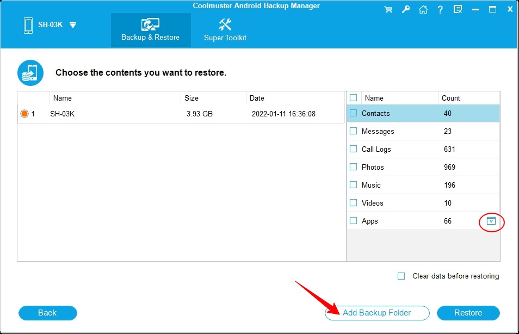Open the feedback menu icon
The image size is (519, 334).
click(x=458, y=9)
